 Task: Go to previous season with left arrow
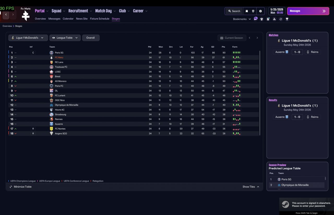pyautogui.click(x=250, y=38)
